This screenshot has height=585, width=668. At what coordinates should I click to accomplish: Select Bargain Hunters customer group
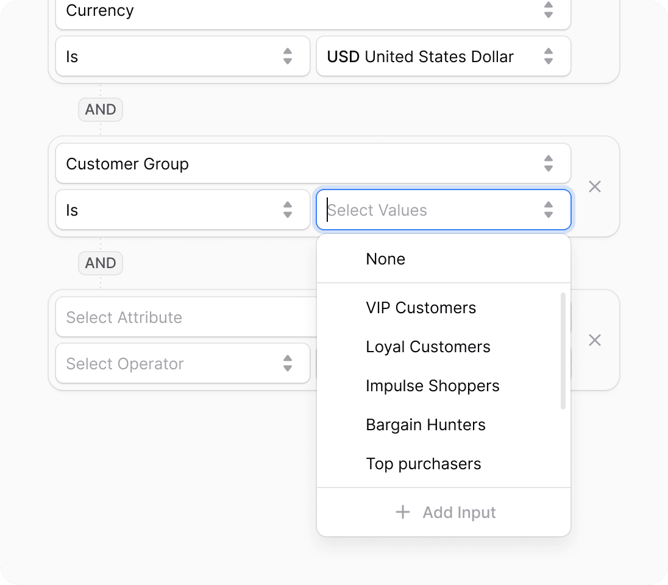point(425,425)
